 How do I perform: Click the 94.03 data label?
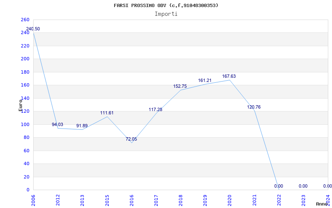pyautogui.click(x=57, y=124)
